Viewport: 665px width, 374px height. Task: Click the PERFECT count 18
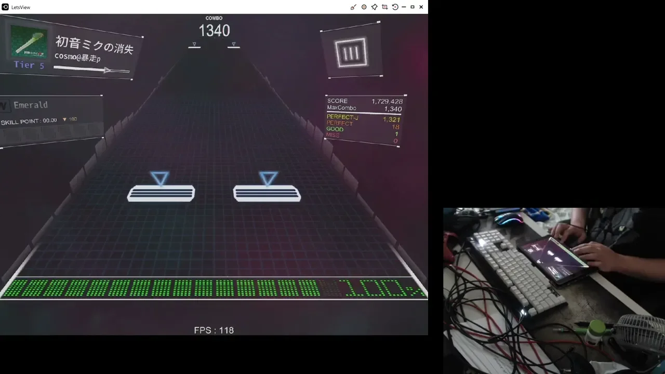396,127
